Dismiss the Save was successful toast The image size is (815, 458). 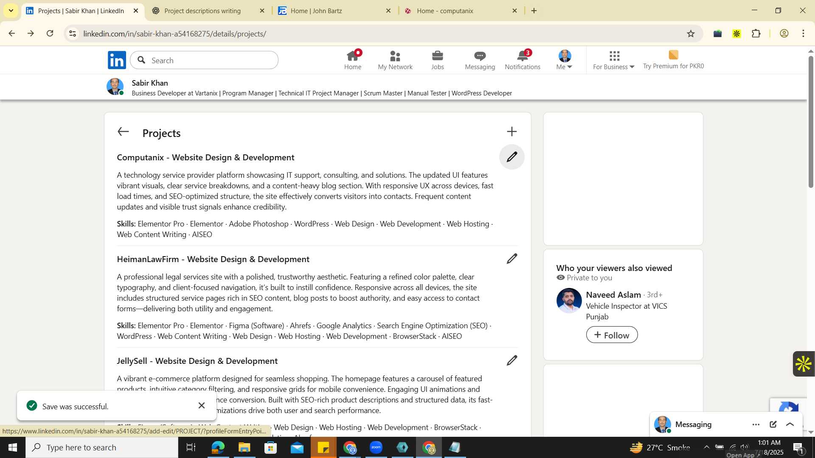pos(202,406)
